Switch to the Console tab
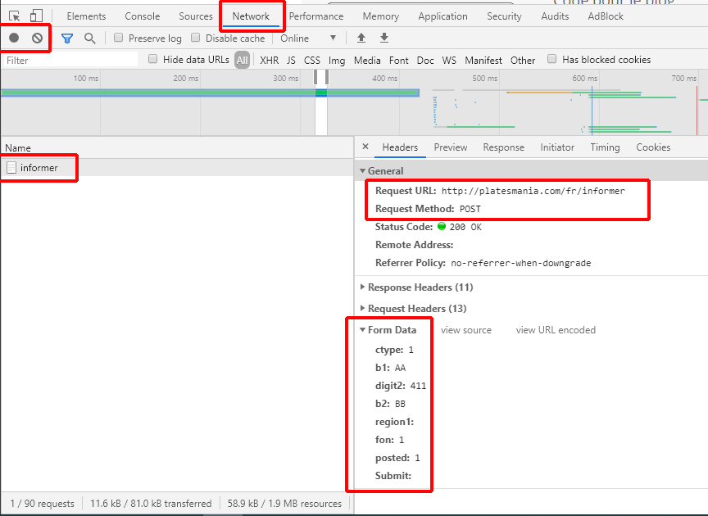Screen dimensions: 708x516 click(x=142, y=16)
